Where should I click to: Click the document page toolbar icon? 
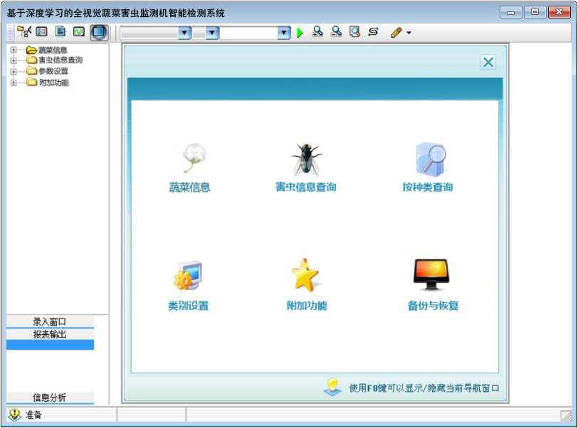[60, 32]
